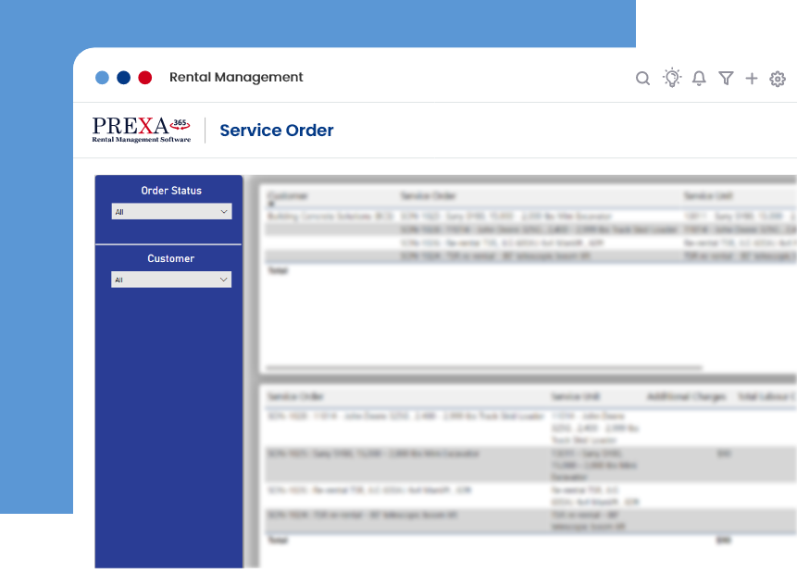Click the filter funnel icon
This screenshot has width=797, height=586.
tap(726, 79)
